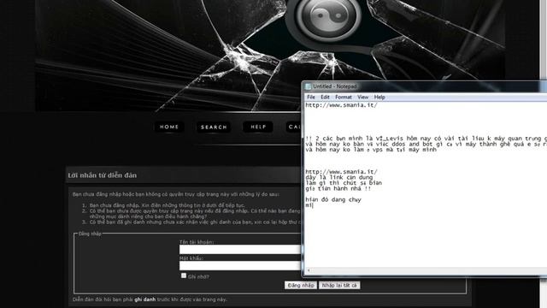This screenshot has width=547, height=308.
Task: Toggle the Ghi nhớ? remember-me checkbox
Action: tap(184, 275)
